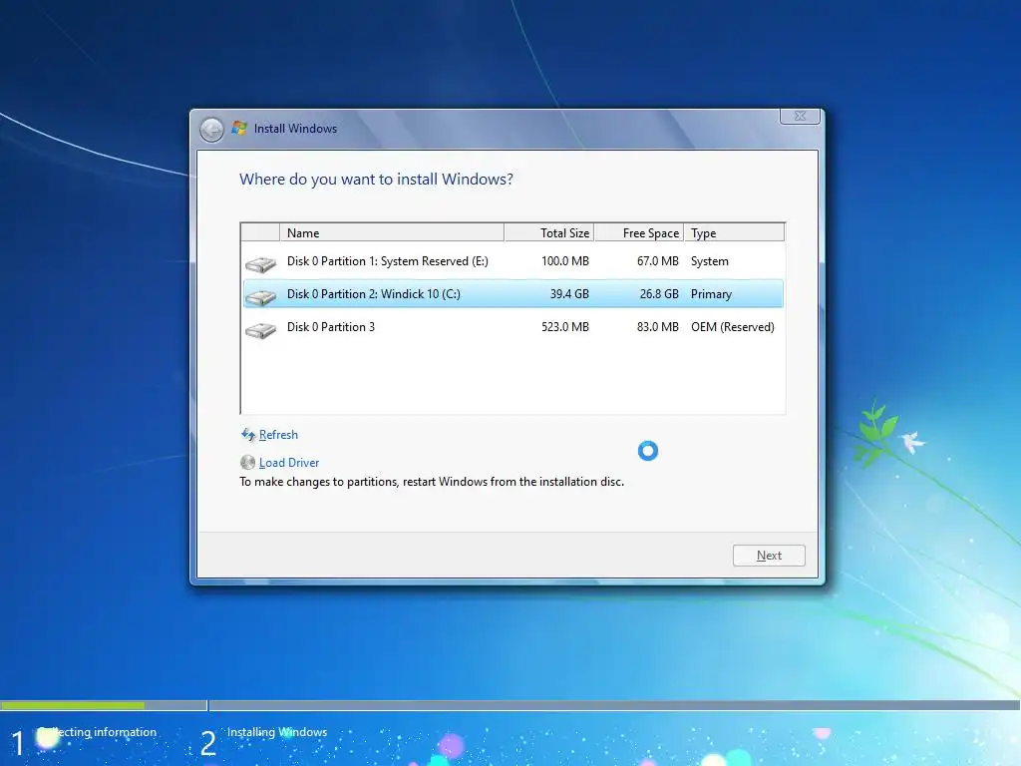Click the back arrow button in Install Windows

click(211, 130)
